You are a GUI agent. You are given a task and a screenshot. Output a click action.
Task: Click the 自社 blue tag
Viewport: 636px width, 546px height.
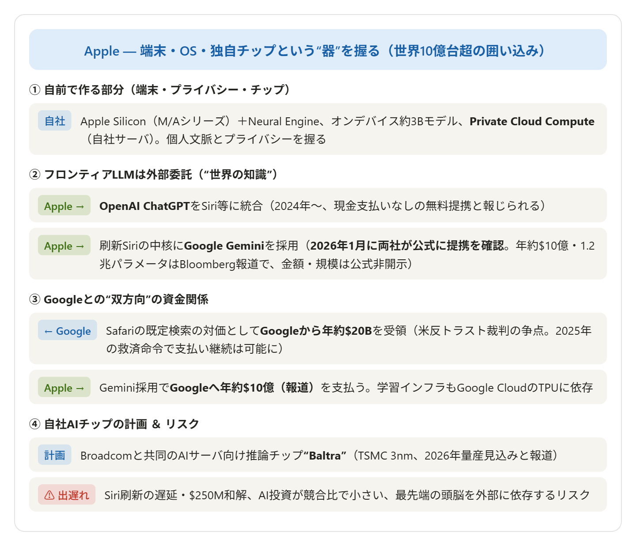click(x=55, y=121)
